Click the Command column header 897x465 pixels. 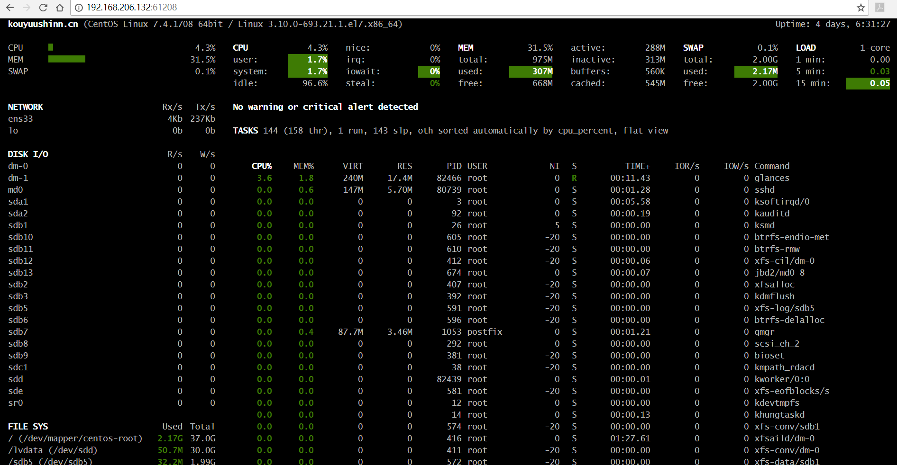tap(772, 166)
